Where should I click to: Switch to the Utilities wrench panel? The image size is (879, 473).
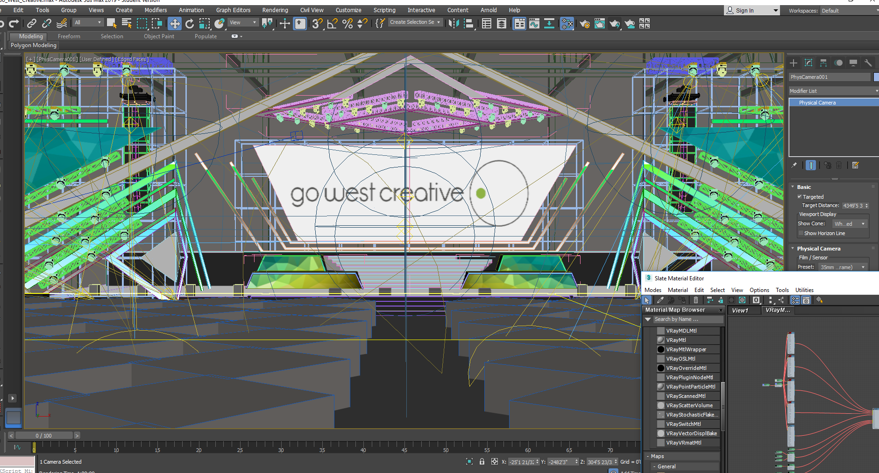coord(868,63)
